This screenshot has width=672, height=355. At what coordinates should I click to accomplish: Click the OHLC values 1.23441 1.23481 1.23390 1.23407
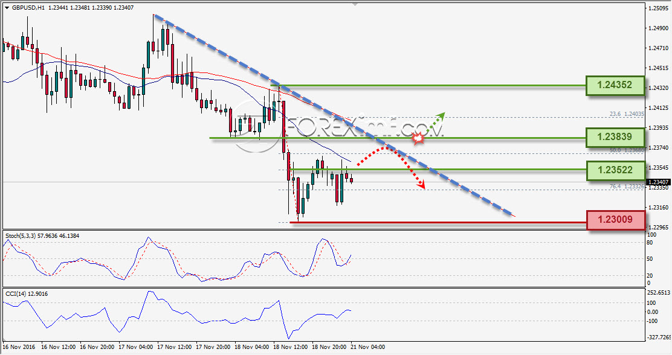point(91,8)
